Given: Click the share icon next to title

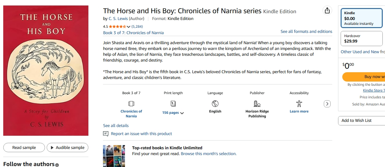Looking at the screenshot, I should pyautogui.click(x=327, y=11).
